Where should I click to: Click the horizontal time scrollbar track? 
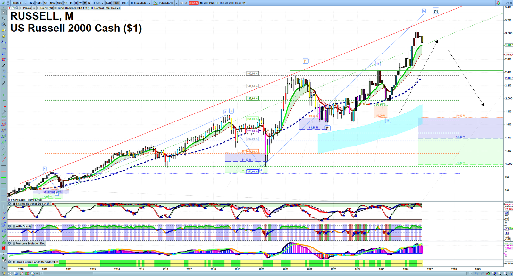point(256,273)
